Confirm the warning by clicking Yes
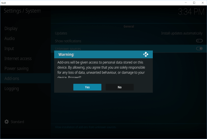The width and height of the screenshot is (207, 139). pos(87,87)
